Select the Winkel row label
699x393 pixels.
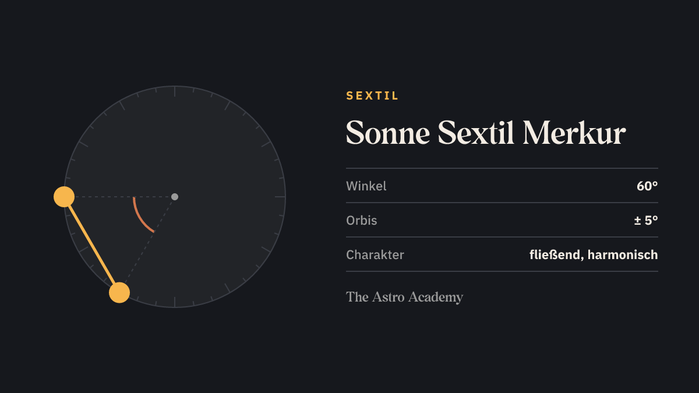(366, 186)
